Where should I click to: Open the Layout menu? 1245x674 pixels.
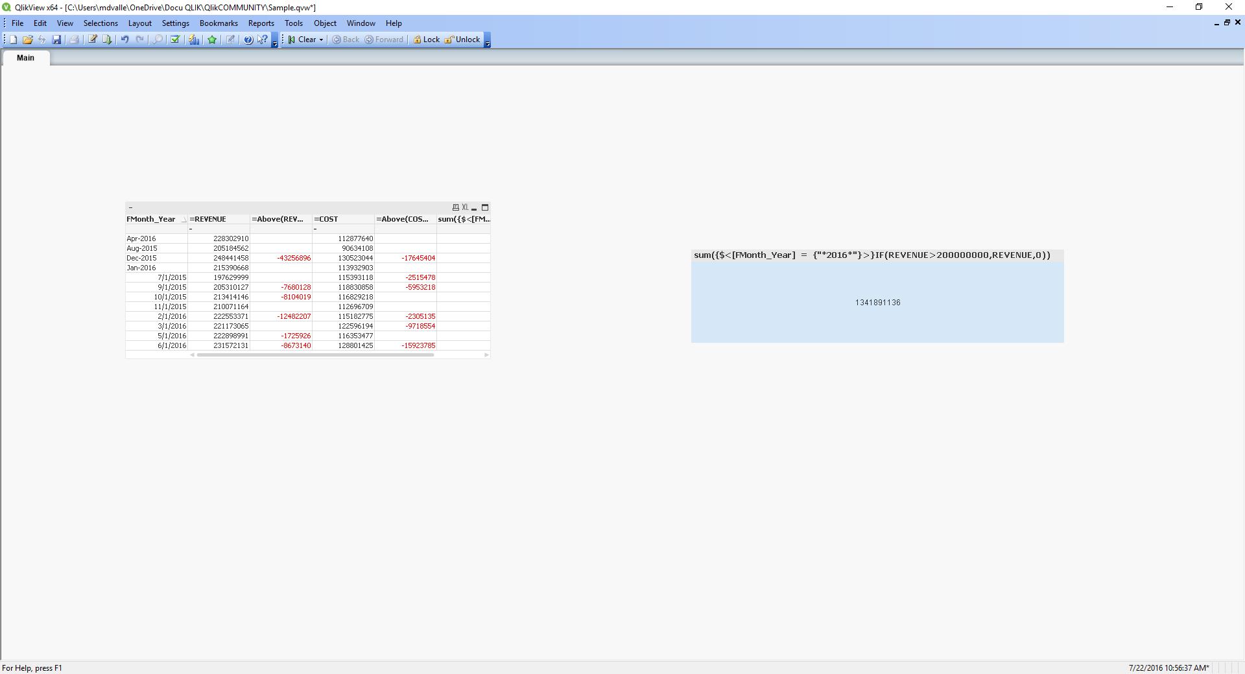click(x=140, y=23)
